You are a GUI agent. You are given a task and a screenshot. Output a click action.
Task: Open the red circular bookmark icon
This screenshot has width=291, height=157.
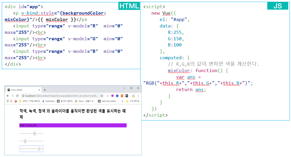coord(16,101)
